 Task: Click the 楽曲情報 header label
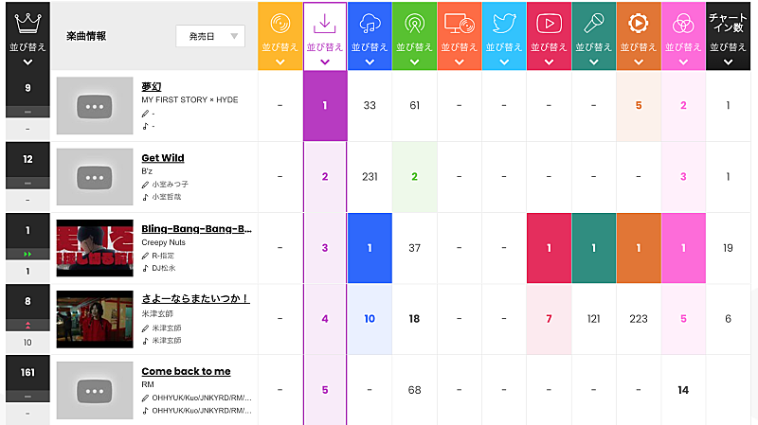(86, 36)
